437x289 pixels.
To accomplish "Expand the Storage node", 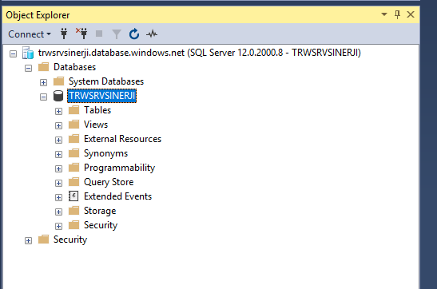I will pos(58,212).
